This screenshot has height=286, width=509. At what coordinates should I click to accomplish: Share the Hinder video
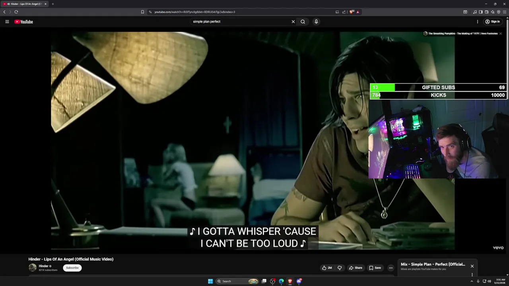[356, 268]
